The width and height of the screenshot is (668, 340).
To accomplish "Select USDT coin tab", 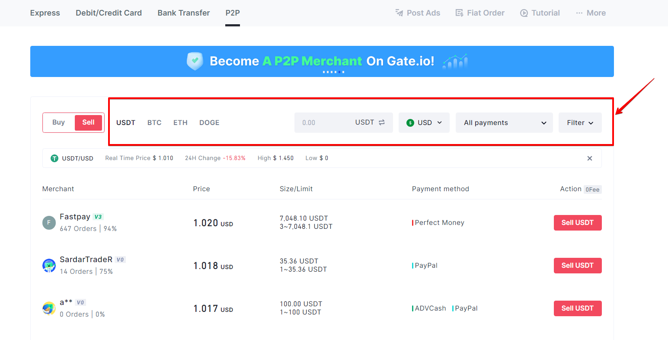I will pyautogui.click(x=126, y=123).
